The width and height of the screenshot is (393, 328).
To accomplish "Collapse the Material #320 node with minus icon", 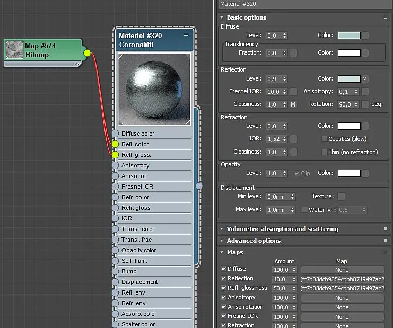I will (186, 36).
